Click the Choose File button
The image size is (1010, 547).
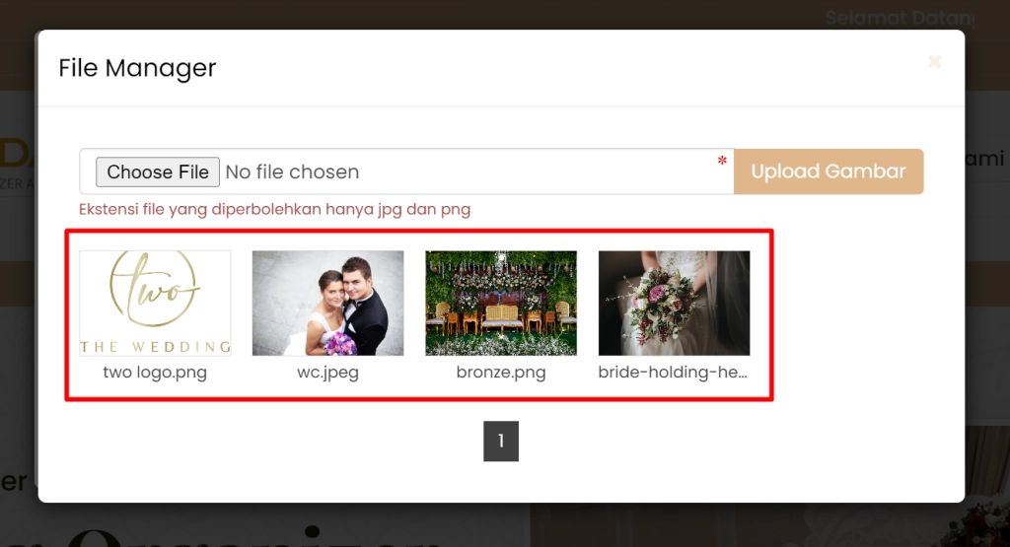158,172
